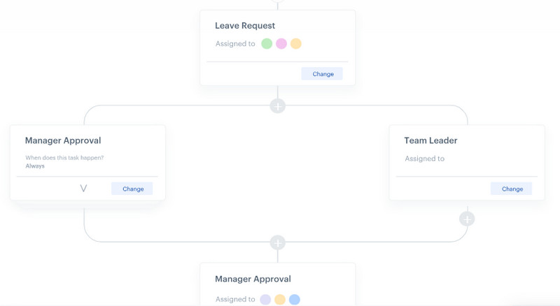Click the "Always" condition value
The image size is (560, 306).
tap(35, 166)
